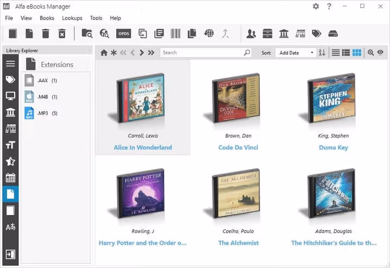390x268 pixels.
Task: Click the web search globe icon
Action: tap(104, 34)
